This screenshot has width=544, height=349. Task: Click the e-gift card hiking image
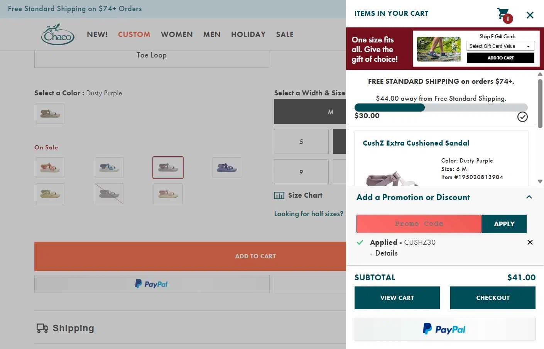[x=439, y=49]
